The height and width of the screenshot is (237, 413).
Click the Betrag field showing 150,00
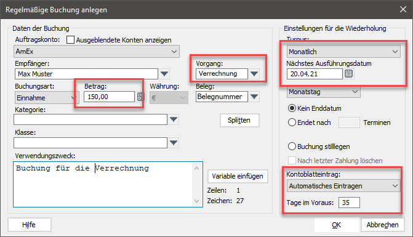[109, 97]
